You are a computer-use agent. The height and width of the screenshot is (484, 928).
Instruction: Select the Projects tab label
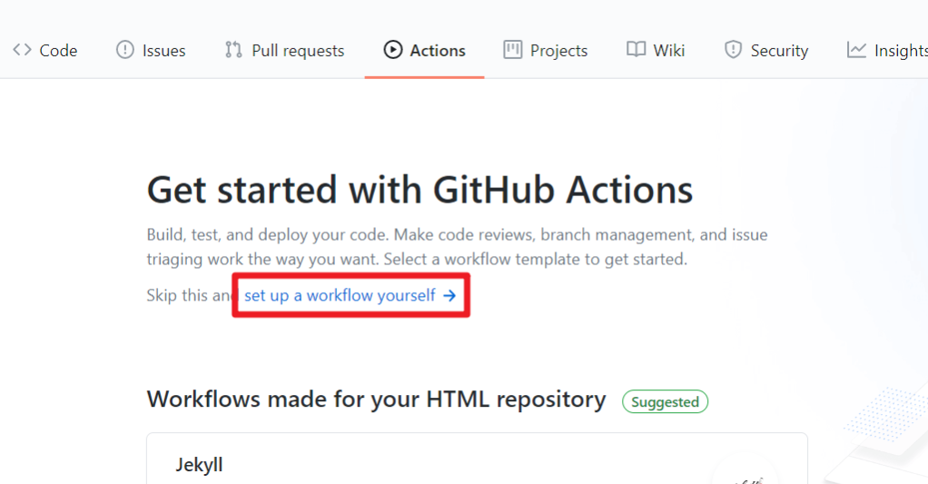point(558,51)
